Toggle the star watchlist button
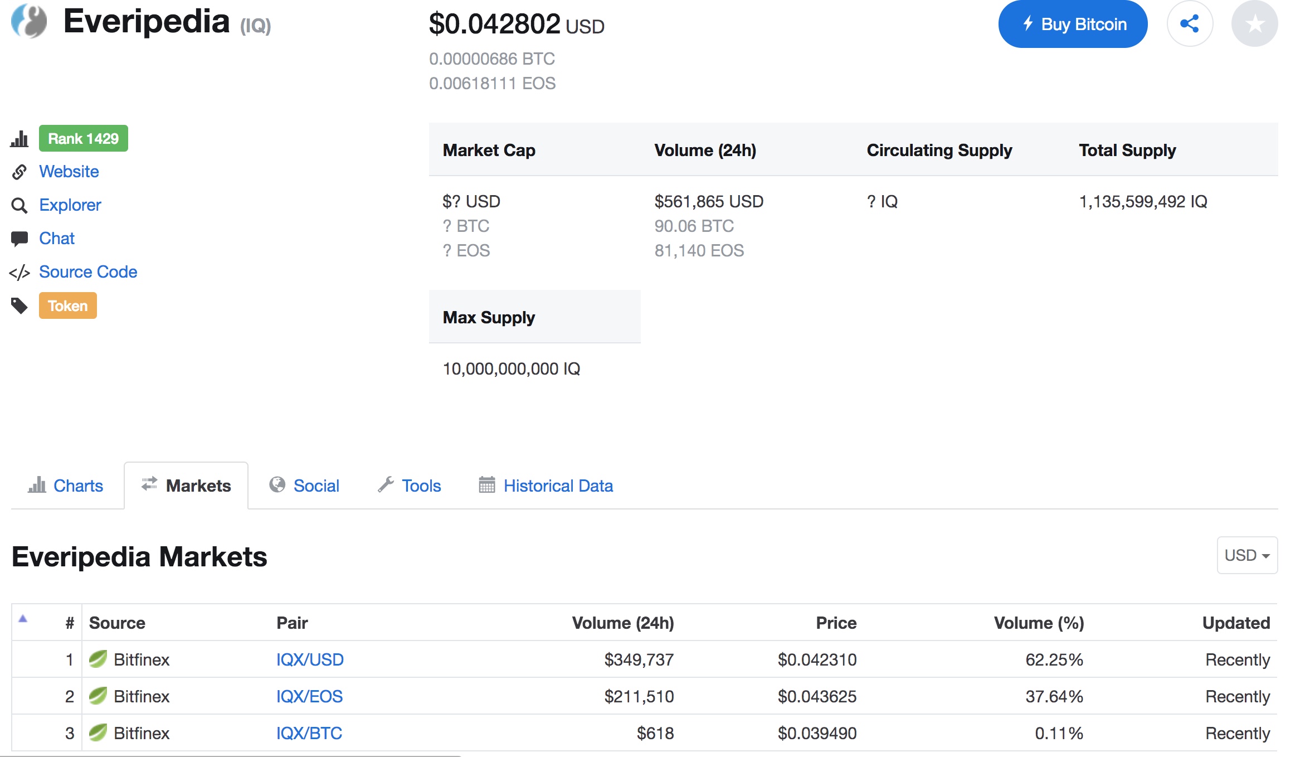 coord(1254,24)
